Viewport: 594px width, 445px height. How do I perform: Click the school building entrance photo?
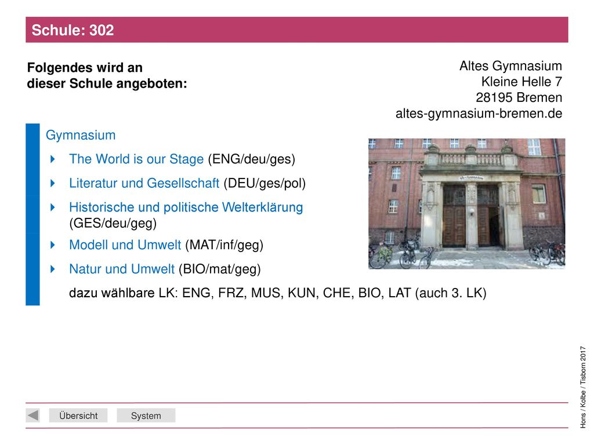point(467,204)
